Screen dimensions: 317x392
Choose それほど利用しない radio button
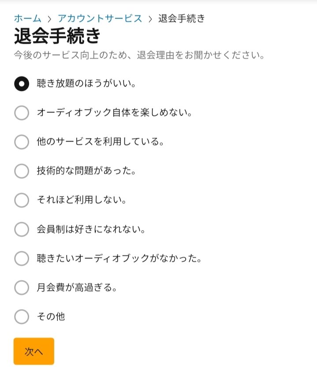(x=22, y=200)
